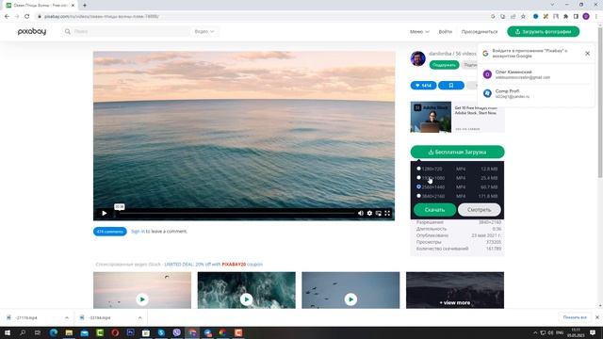Close the Google sign-in popup
This screenshot has width=603, height=339.
coord(587,54)
